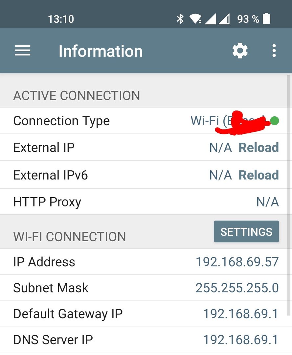292x355 pixels.
Task: Open the three-dot overflow menu
Action: [x=274, y=51]
